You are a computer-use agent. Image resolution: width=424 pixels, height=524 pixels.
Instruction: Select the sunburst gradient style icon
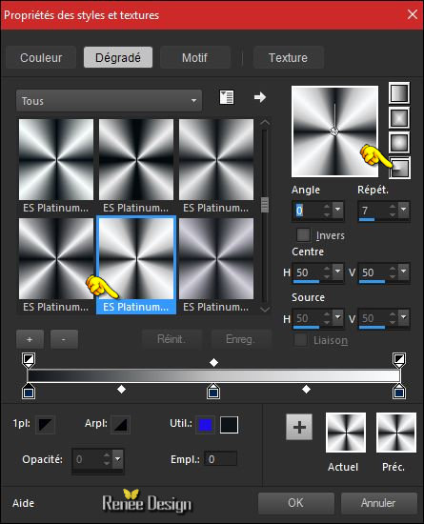[x=399, y=142]
